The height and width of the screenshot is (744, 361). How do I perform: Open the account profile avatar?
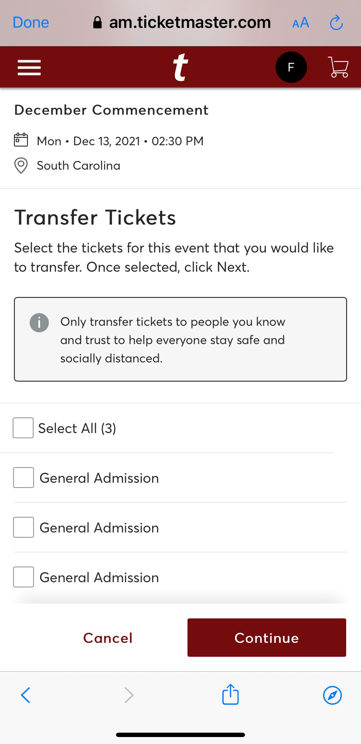[x=291, y=68]
